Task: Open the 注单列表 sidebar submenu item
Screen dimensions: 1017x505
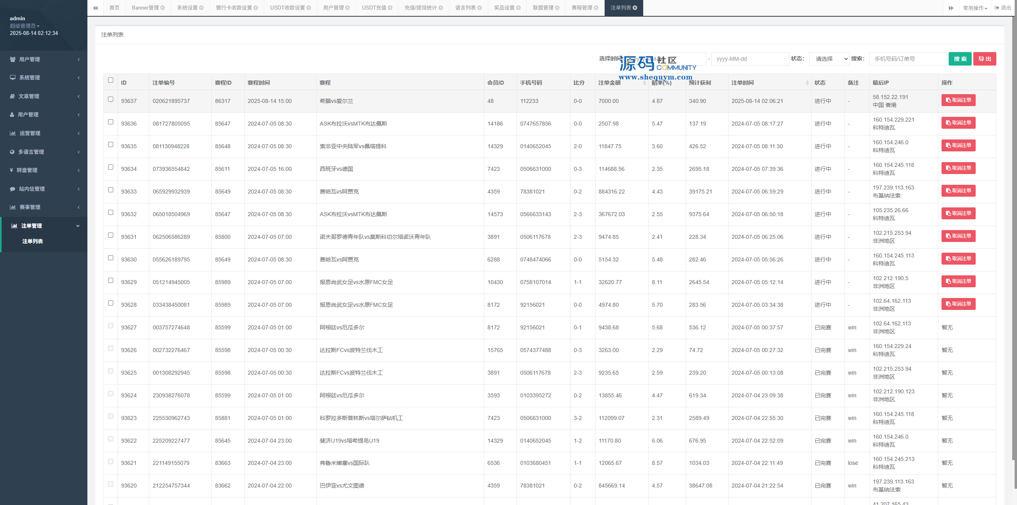Action: pyautogui.click(x=33, y=241)
